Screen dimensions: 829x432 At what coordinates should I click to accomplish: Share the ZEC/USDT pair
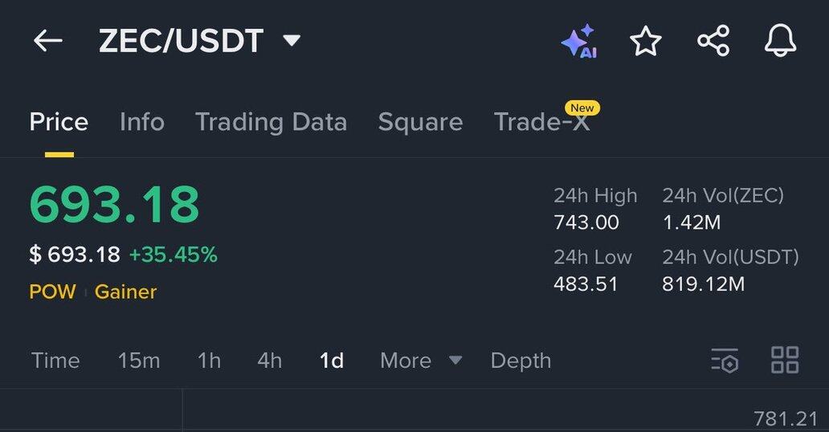coord(713,41)
